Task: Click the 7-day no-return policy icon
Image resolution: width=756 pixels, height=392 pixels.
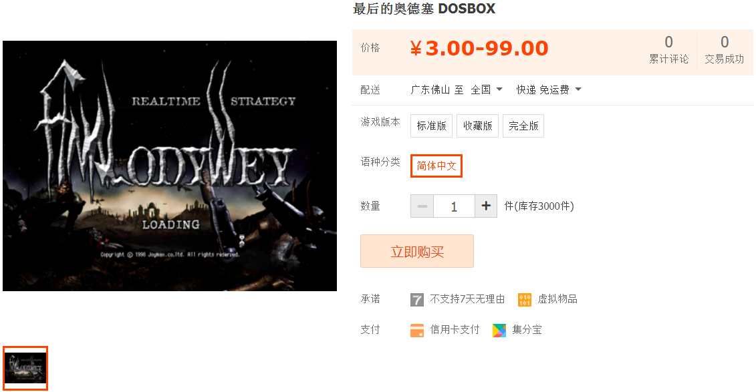Action: click(416, 300)
